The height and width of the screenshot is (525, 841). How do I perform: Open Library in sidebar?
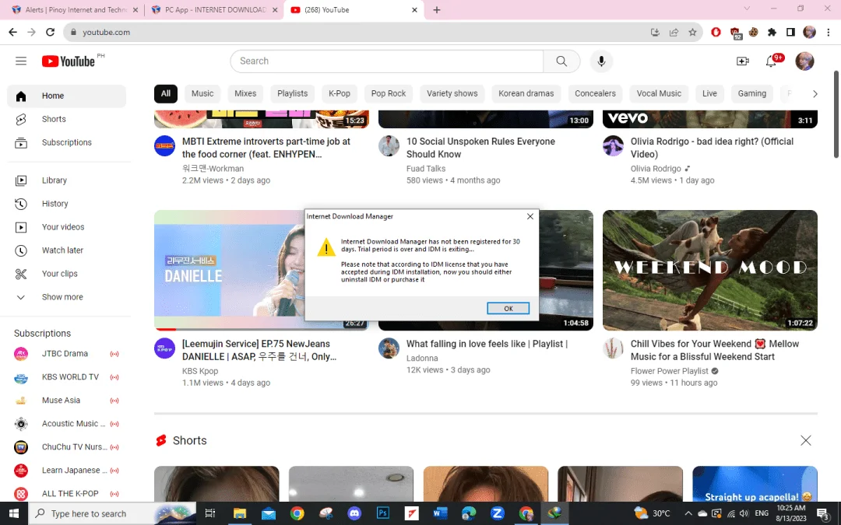66,180
